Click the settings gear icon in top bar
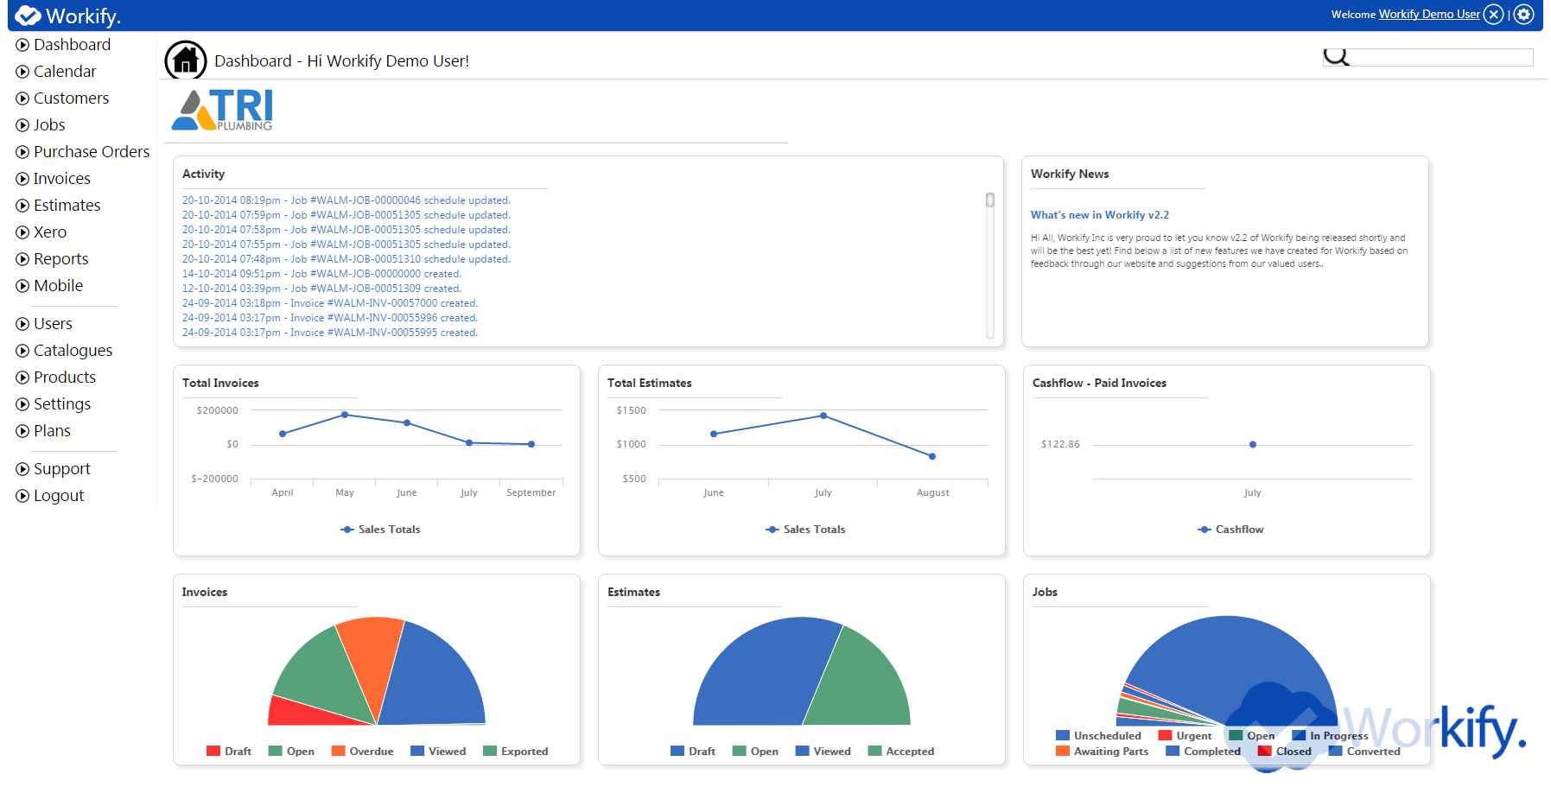 click(x=1523, y=14)
